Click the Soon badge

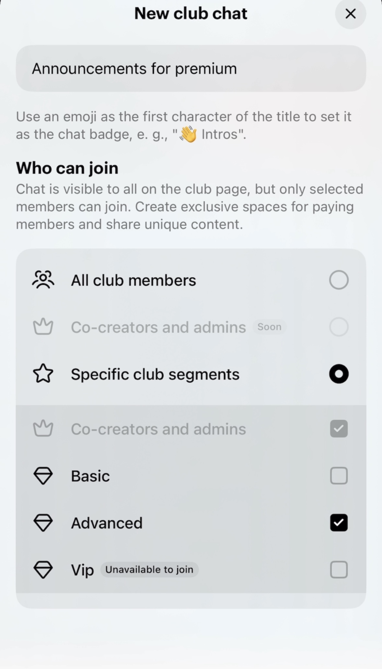(269, 327)
